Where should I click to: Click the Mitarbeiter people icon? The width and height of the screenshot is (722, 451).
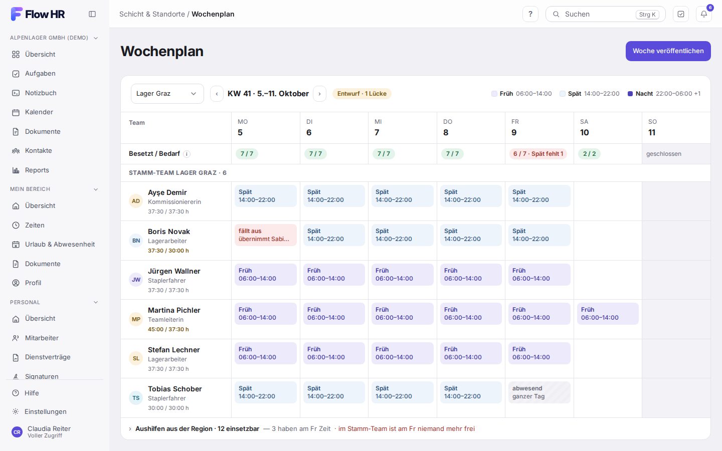tap(16, 338)
